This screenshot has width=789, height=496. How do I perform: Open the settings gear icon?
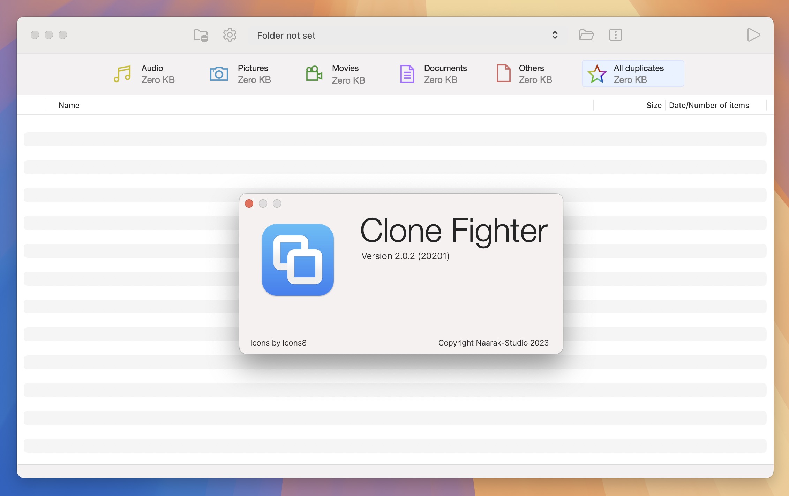[230, 35]
